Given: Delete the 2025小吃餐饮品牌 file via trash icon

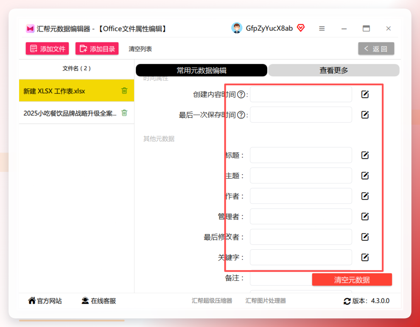Looking at the screenshot, I should (124, 113).
